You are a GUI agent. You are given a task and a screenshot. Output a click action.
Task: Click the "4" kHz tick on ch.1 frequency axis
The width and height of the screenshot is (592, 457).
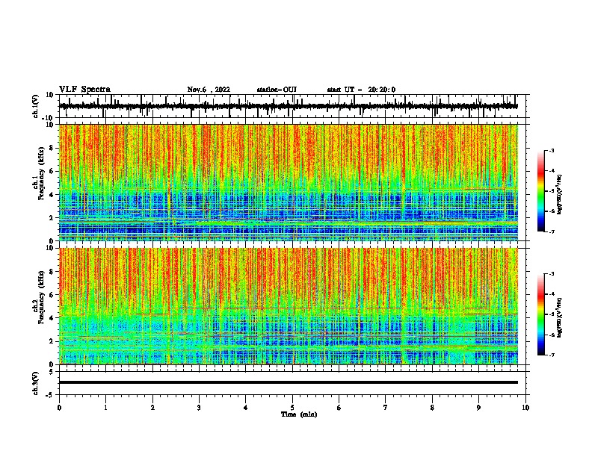[x=52, y=195]
